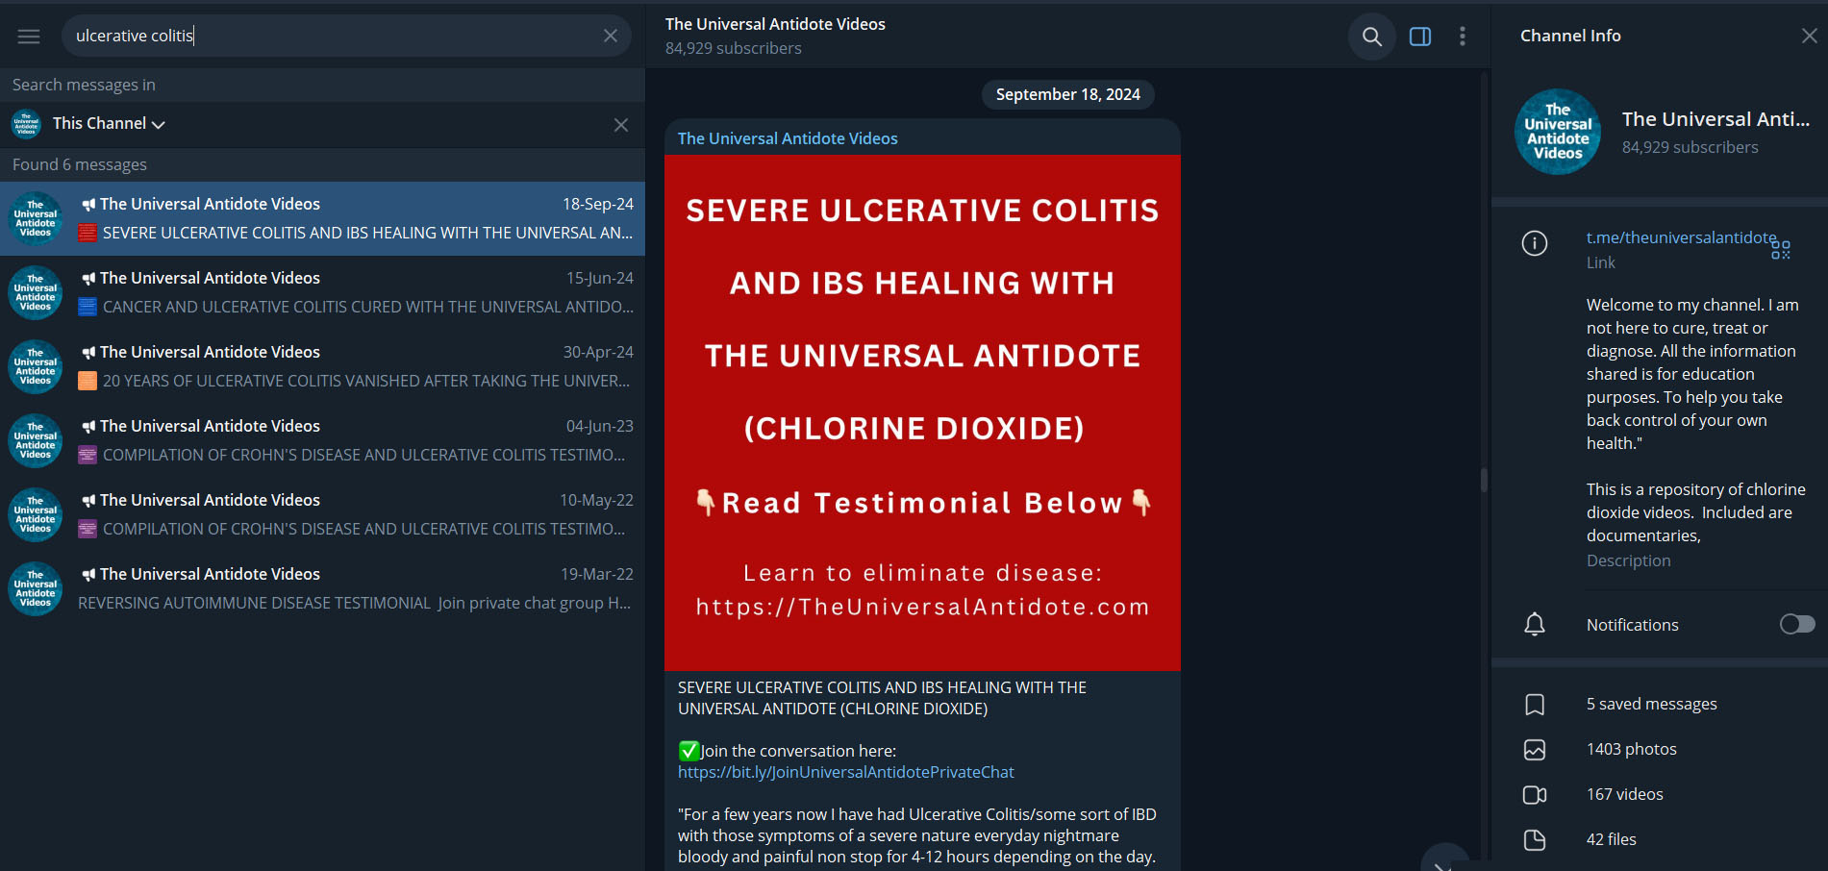Click the t.me/theuniversalantidote channel link
Screen dimensions: 1828x871
[x=1680, y=237]
